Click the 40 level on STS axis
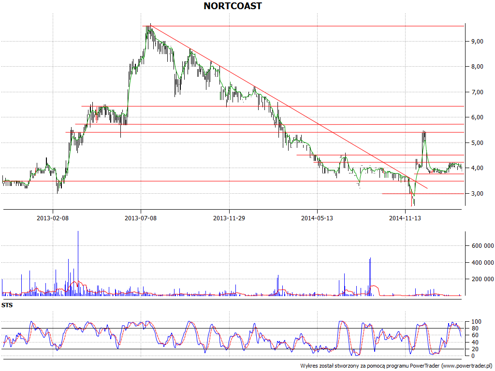The width and height of the screenshot is (495, 371). coord(475,342)
